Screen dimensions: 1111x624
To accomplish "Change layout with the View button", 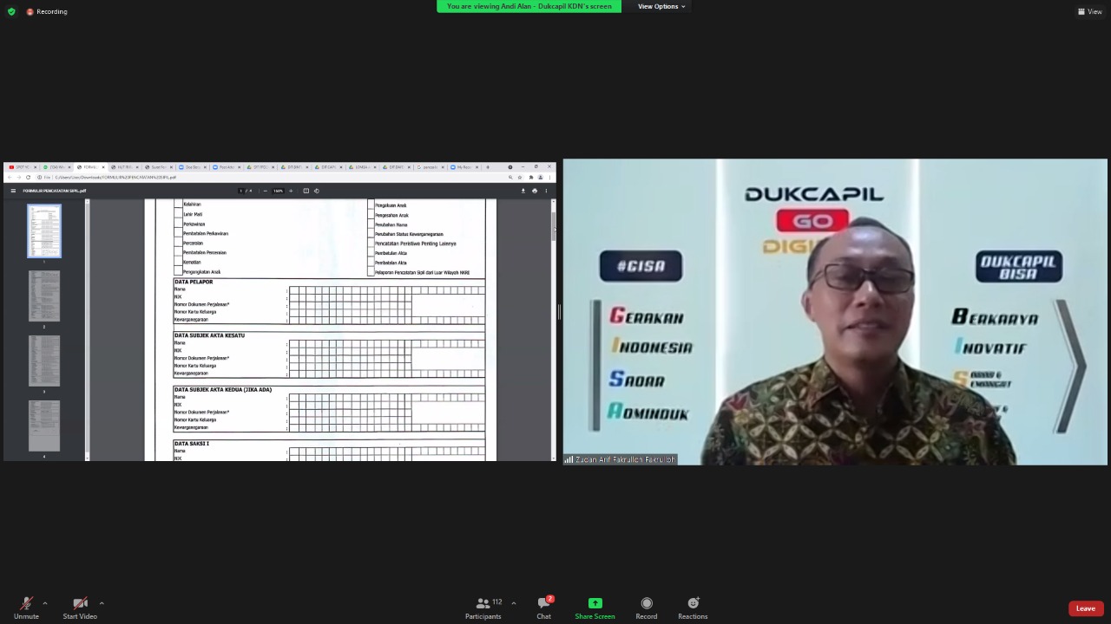I will (x=1089, y=11).
